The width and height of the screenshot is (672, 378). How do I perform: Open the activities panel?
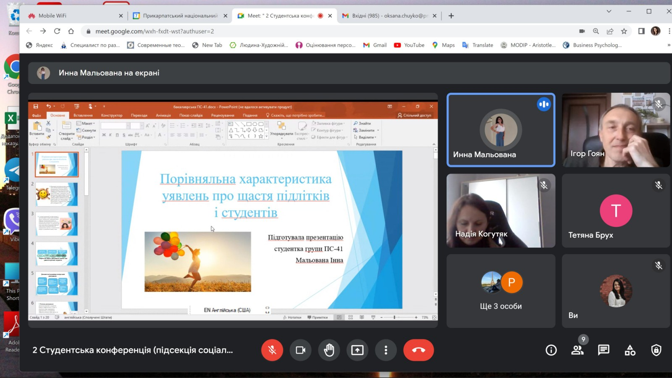[630, 350]
